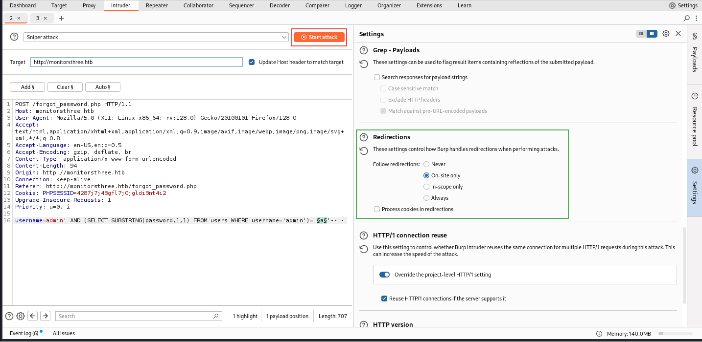Open the Dashboard tab

tap(23, 5)
